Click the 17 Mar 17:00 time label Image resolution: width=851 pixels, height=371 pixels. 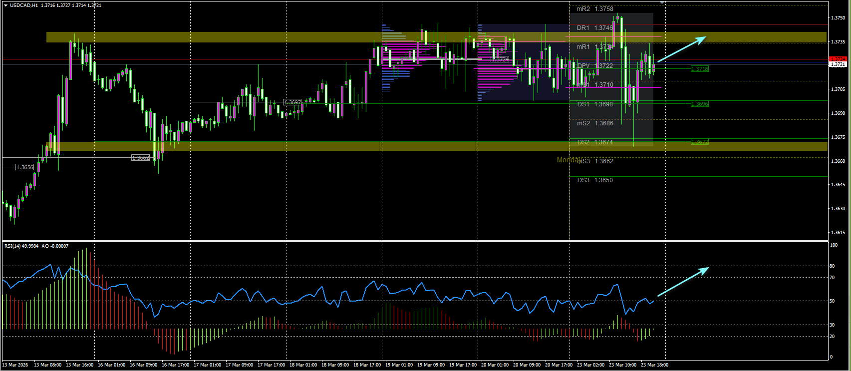tap(272, 365)
